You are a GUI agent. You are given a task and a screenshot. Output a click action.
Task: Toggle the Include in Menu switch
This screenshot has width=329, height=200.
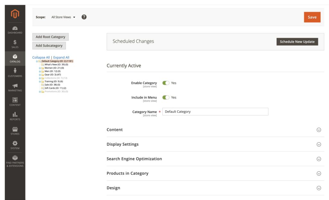tap(166, 97)
